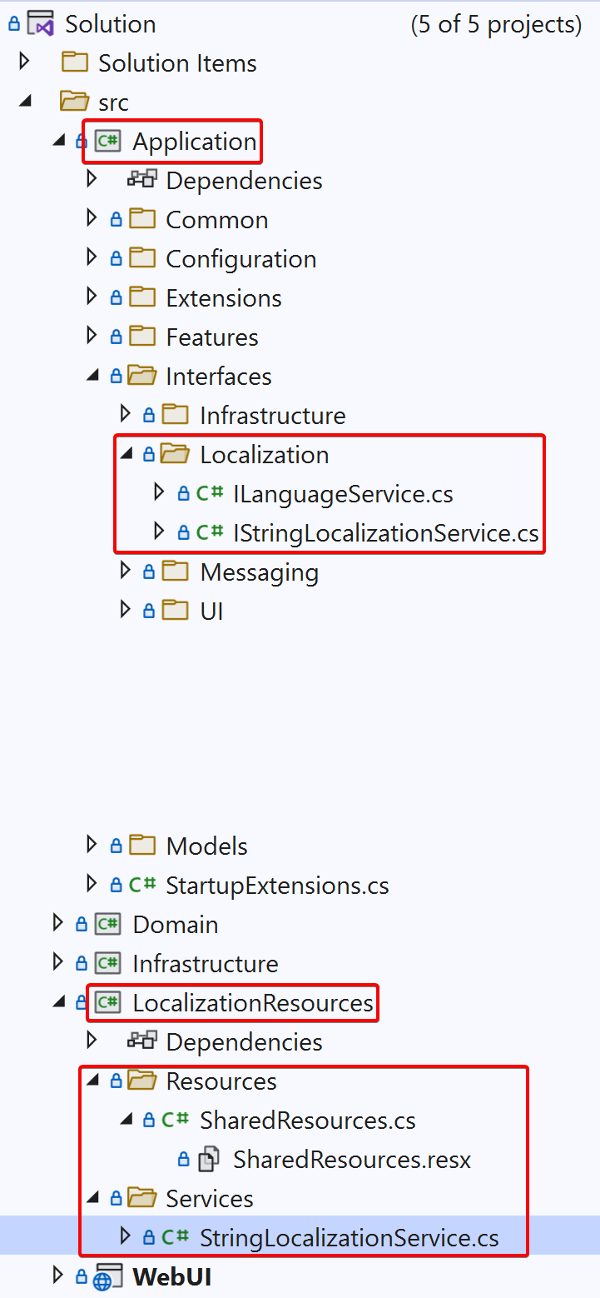Image resolution: width=600 pixels, height=1298 pixels.
Task: Click the C# project icon beside Application
Action: 107,141
